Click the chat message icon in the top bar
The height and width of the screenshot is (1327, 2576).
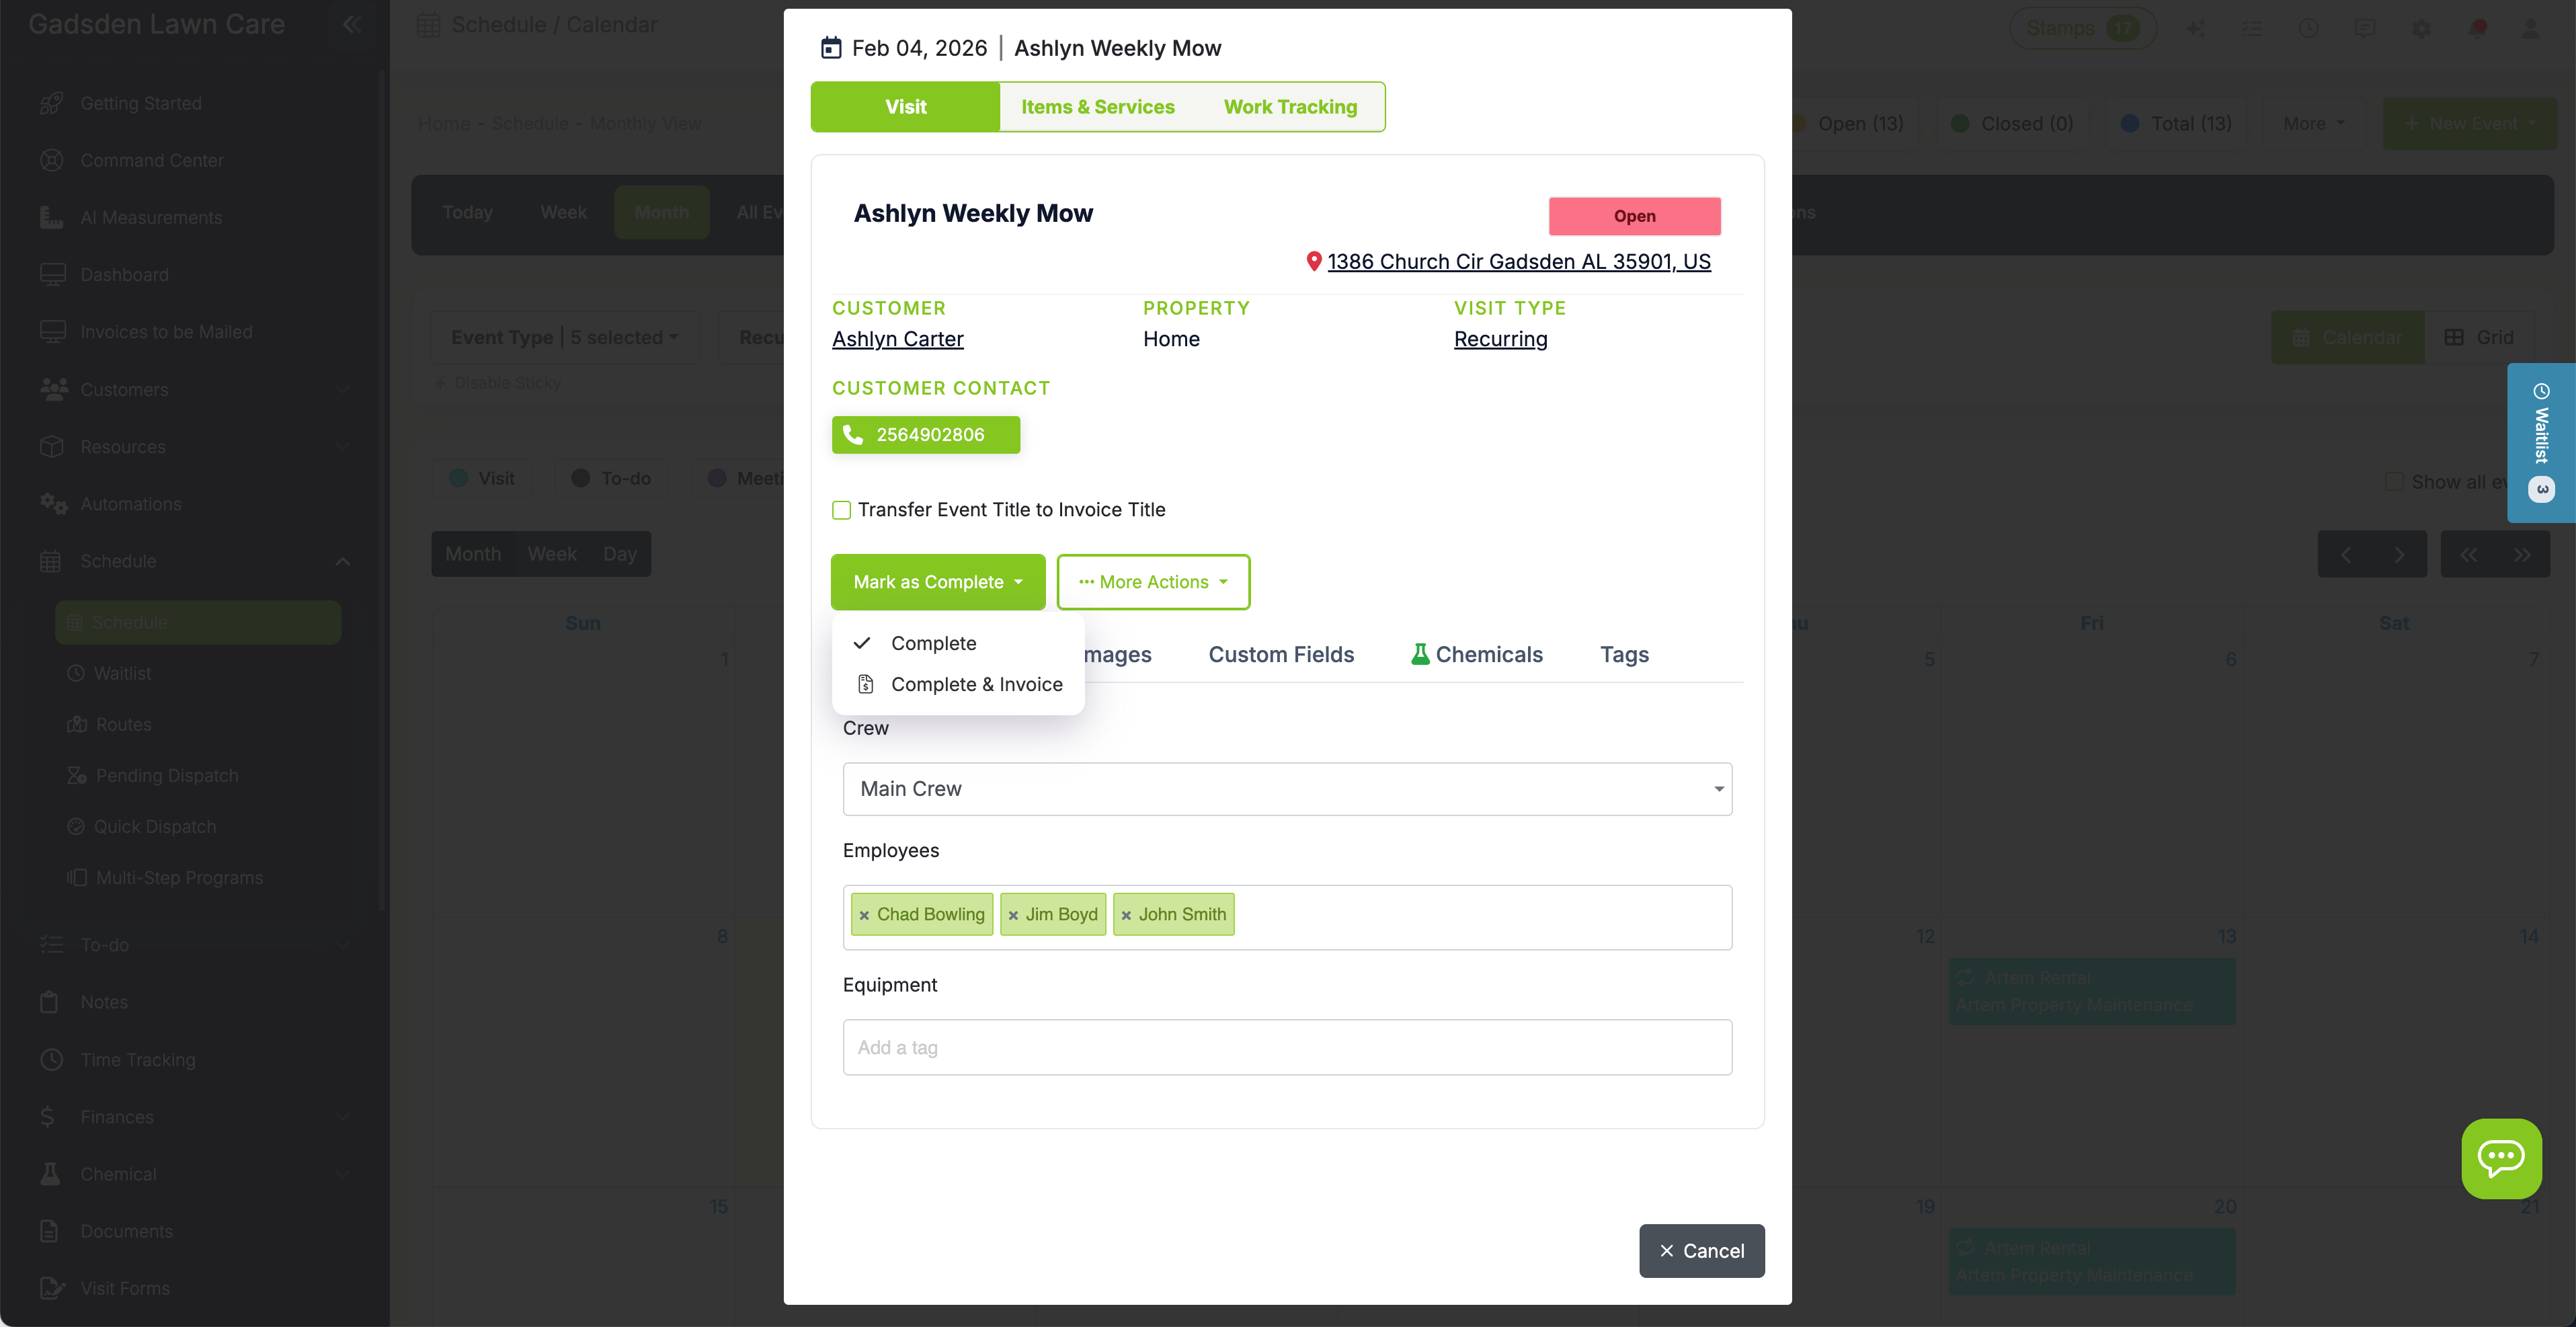[x=2366, y=28]
